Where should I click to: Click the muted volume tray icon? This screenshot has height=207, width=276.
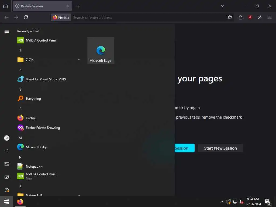pyautogui.click(x=241, y=202)
